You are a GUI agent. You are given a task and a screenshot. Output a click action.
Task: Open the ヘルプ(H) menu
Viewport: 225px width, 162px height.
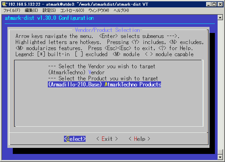(x=121, y=10)
